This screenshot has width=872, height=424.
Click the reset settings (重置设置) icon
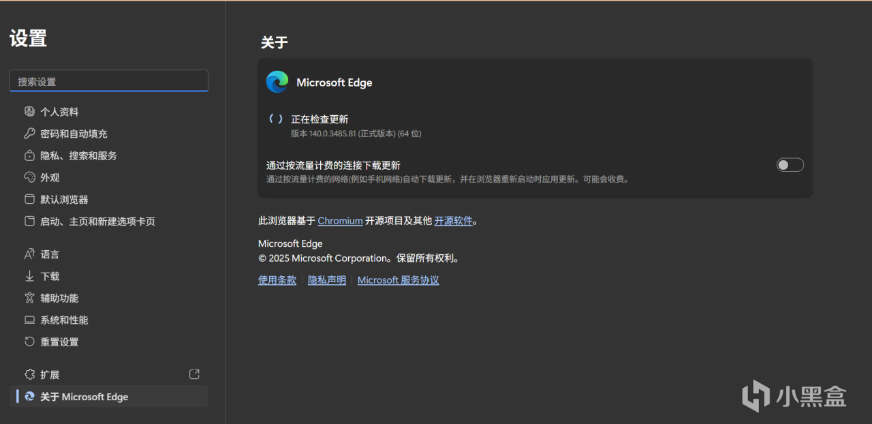click(29, 342)
